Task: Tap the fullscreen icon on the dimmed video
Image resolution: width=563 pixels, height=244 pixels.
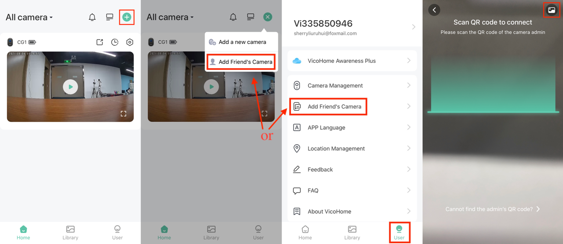Action: pos(264,113)
